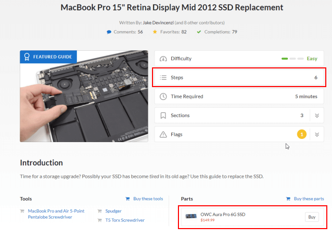Screen dimensions: 332x240
Task: Open the Buy these tools link
Action: click(148, 199)
